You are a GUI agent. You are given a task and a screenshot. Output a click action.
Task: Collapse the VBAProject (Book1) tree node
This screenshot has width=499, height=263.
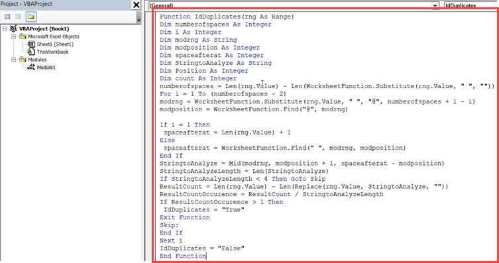[x=5, y=29]
